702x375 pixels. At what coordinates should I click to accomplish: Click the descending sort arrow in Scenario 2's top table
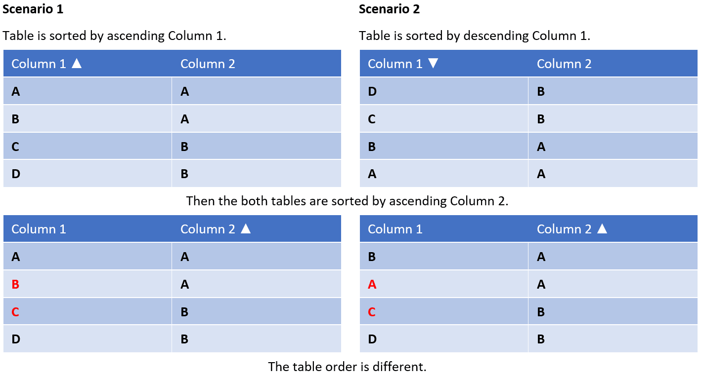click(x=433, y=63)
